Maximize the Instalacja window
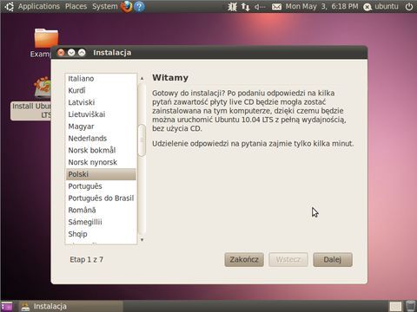The width and height of the screenshot is (417, 312). [x=82, y=53]
